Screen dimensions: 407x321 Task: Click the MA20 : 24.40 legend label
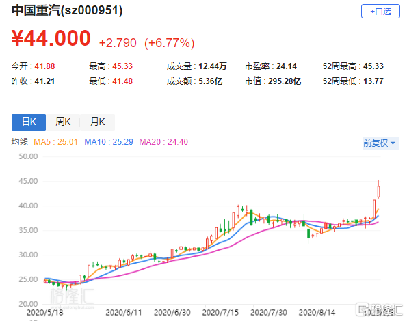pyautogui.click(x=163, y=142)
